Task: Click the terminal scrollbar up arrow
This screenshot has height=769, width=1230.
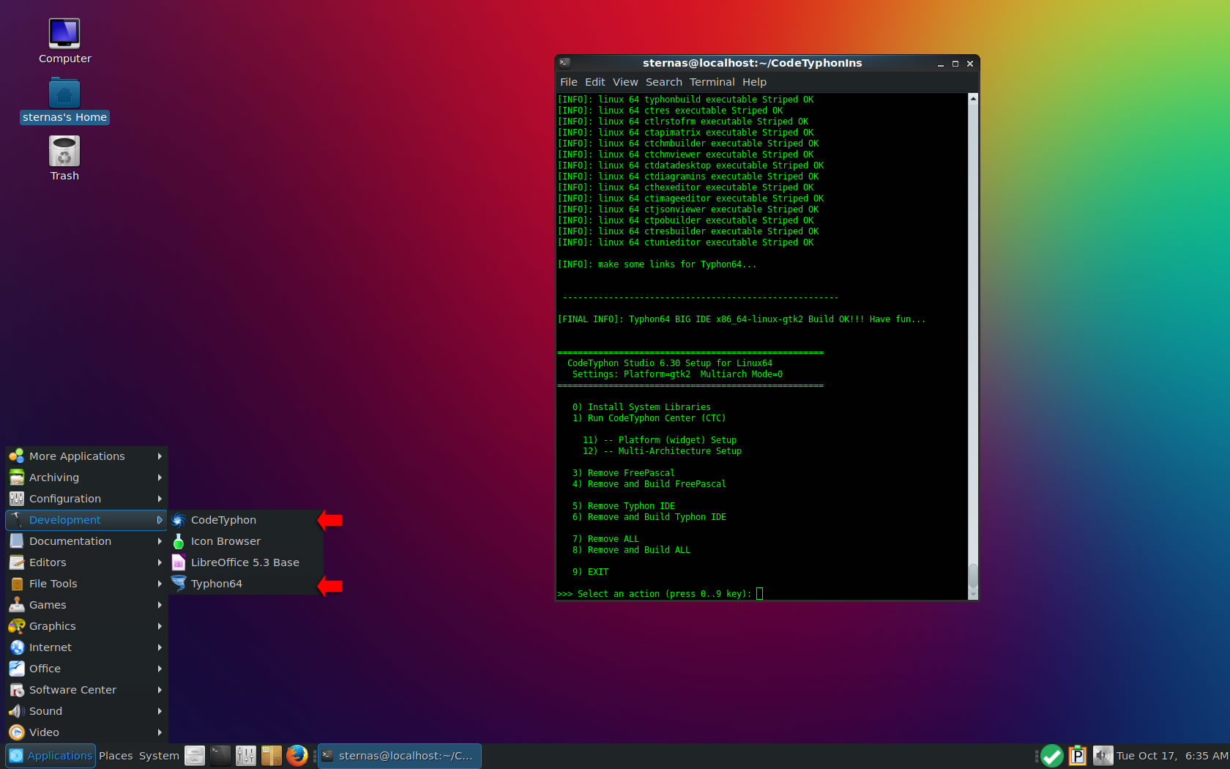Action: point(973,98)
